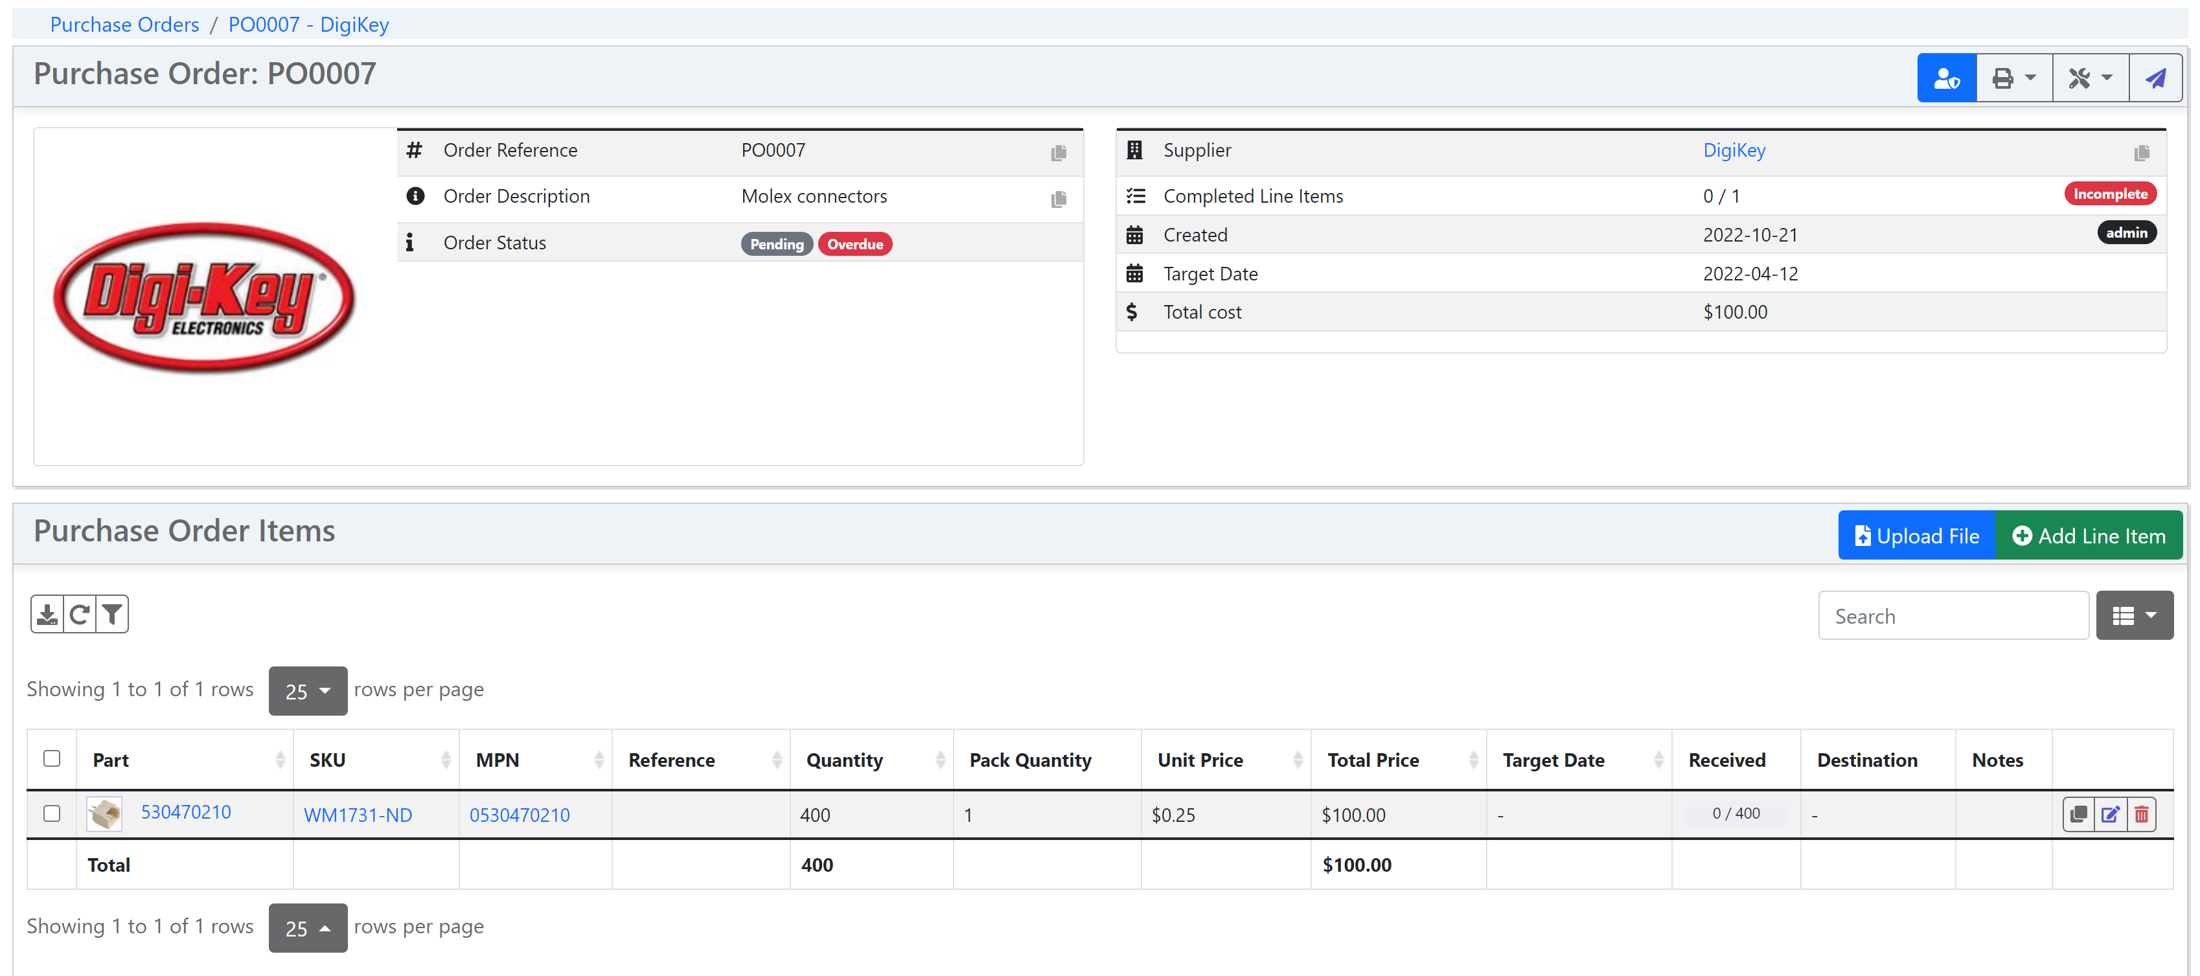2200x976 pixels.
Task: Sort table by Reference column
Action: coord(701,759)
